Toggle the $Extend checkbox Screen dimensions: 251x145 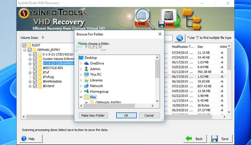point(35,86)
